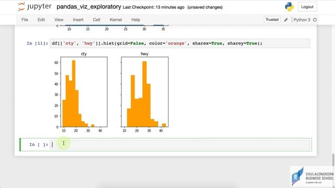
Task: Click the Trusted notebook button
Action: pyautogui.click(x=272, y=20)
